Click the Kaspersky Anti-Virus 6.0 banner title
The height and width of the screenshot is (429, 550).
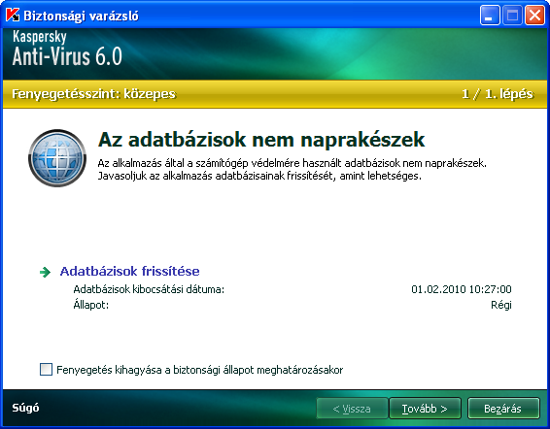tap(67, 49)
